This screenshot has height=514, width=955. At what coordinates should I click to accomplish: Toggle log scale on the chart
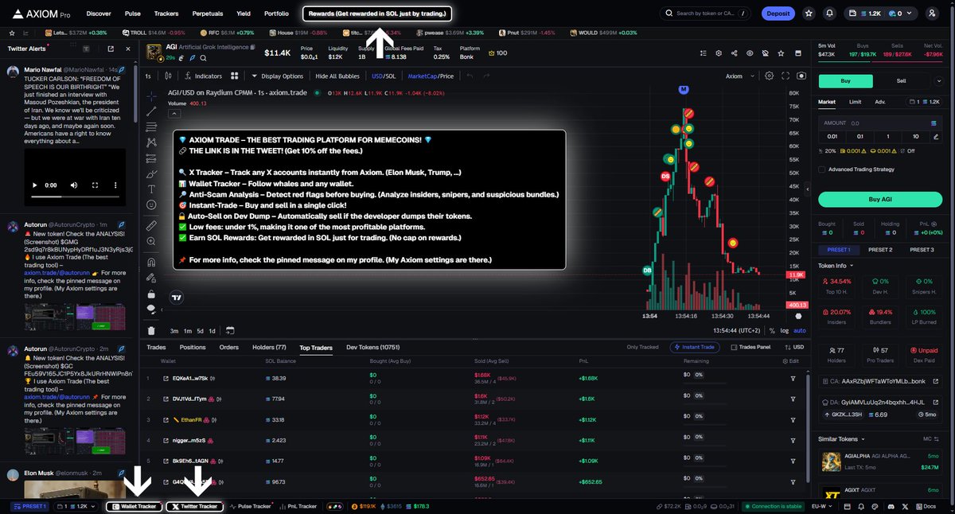[785, 330]
